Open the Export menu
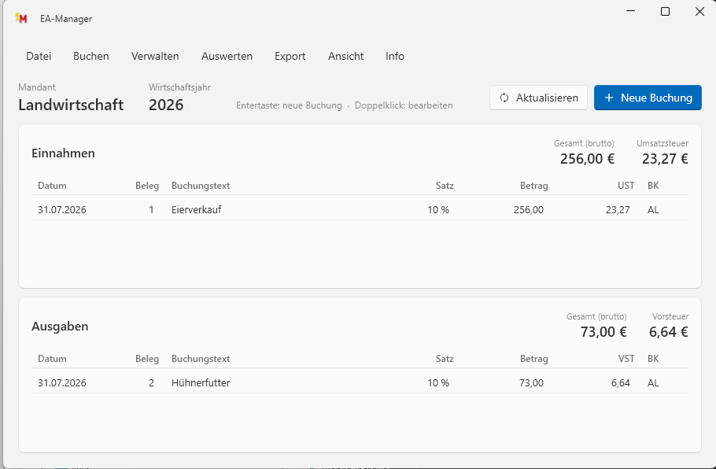The image size is (716, 469). coord(290,56)
